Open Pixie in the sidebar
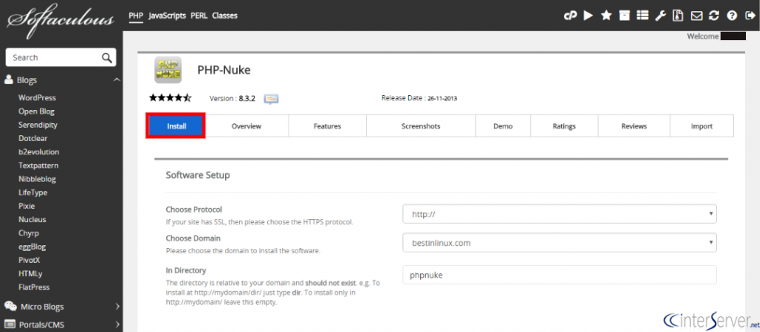 click(27, 206)
